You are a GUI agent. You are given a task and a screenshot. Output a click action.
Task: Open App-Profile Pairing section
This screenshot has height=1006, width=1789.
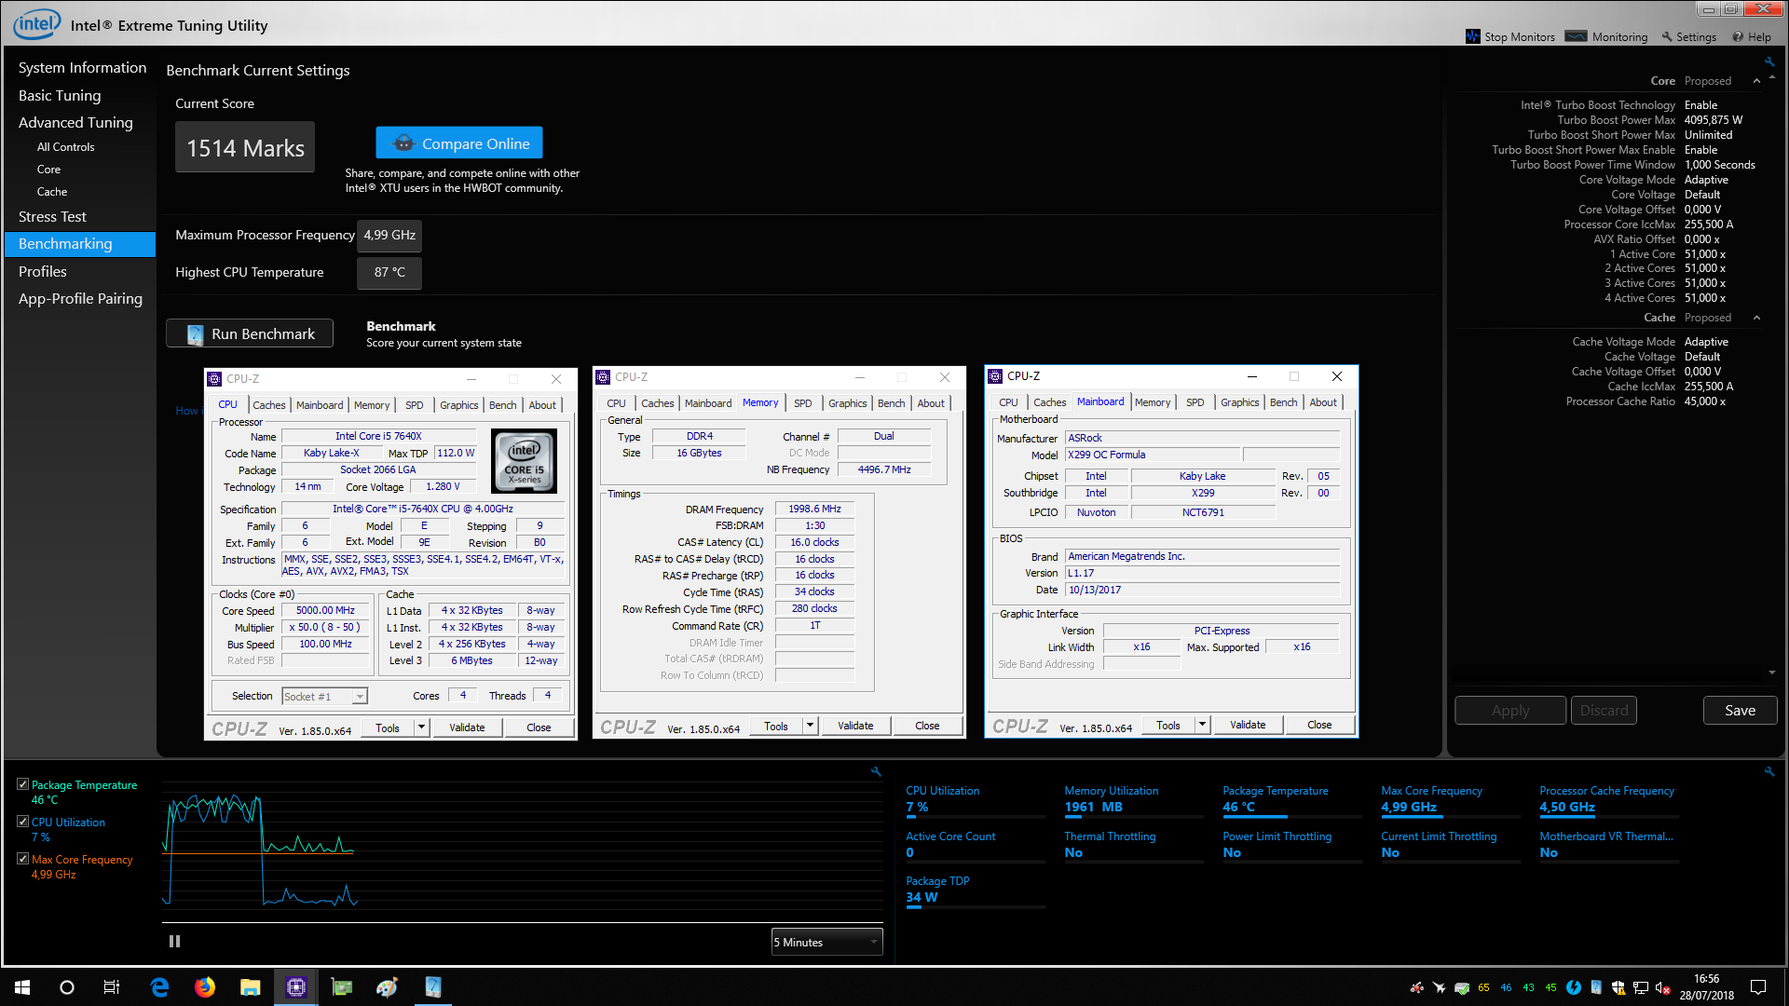pyautogui.click(x=80, y=299)
